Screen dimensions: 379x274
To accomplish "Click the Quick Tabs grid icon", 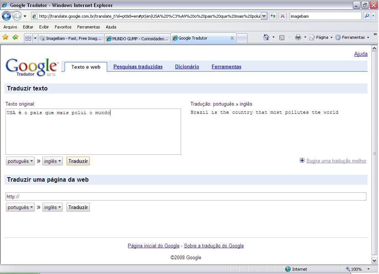I will [28, 38].
